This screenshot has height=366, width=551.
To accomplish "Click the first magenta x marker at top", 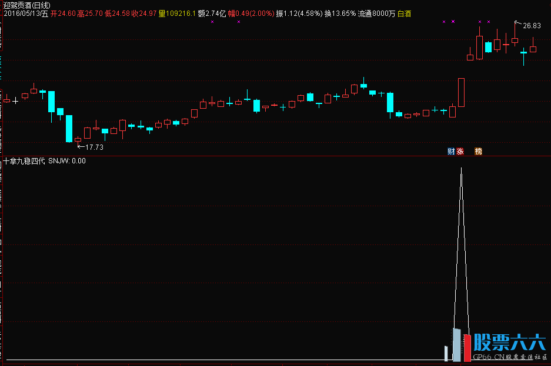I will point(212,22).
